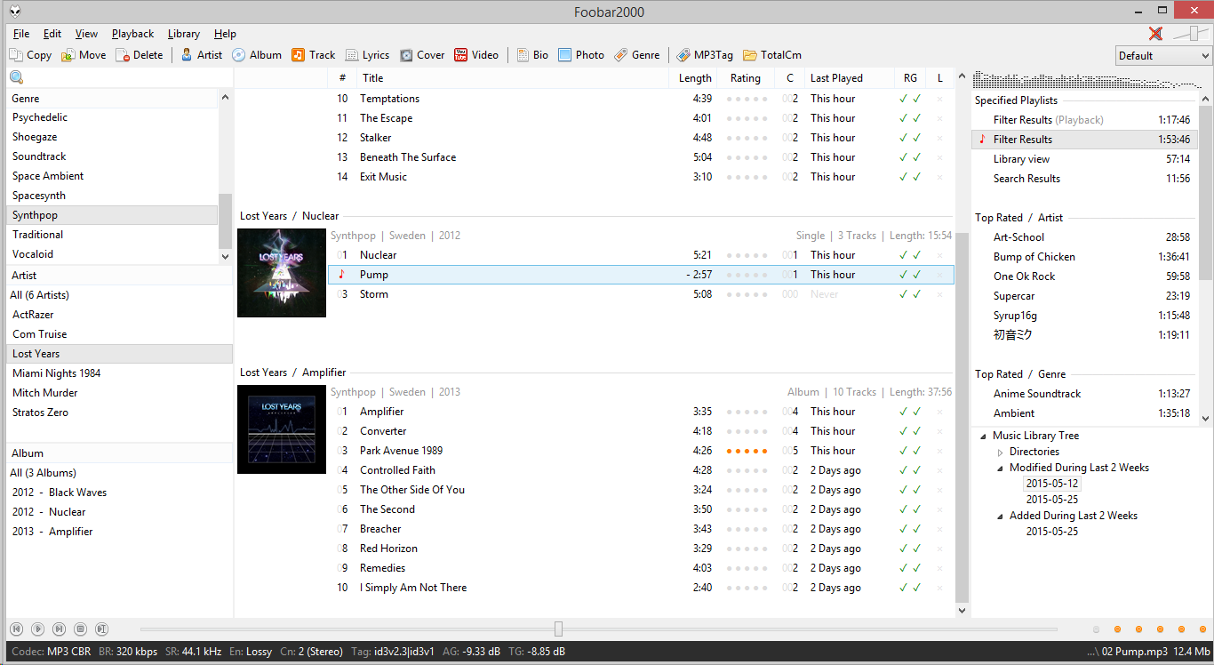Open the Default layout dropdown
The width and height of the screenshot is (1214, 665).
point(1163,55)
